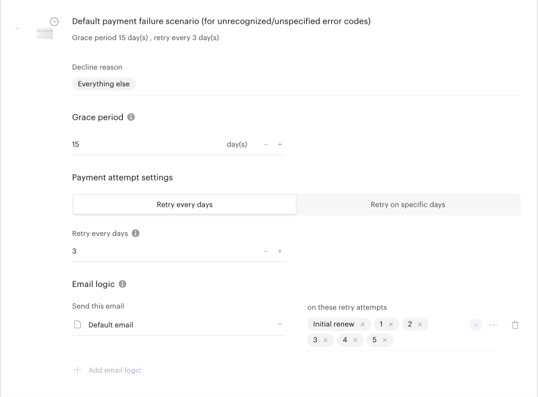The width and height of the screenshot is (538, 397).
Task: Click the Grace period info icon
Action: [x=131, y=117]
